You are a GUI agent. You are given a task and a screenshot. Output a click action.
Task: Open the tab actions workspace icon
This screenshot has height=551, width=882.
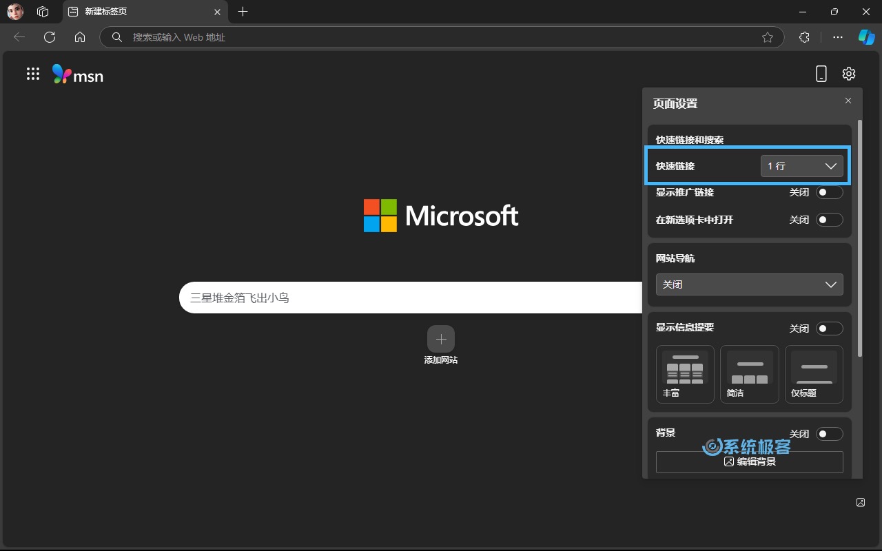(43, 12)
